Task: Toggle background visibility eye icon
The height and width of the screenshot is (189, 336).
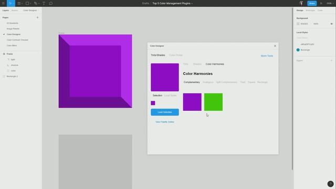Action: [x=331, y=24]
